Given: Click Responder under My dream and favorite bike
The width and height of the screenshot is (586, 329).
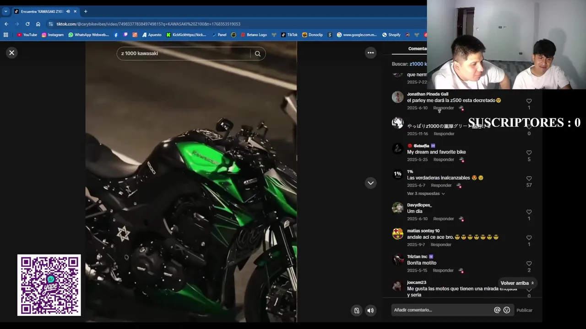Looking at the screenshot, I should click(444, 159).
